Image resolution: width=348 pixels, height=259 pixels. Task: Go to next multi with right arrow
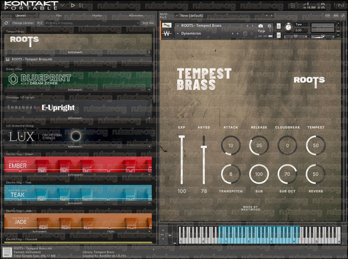(271, 16)
